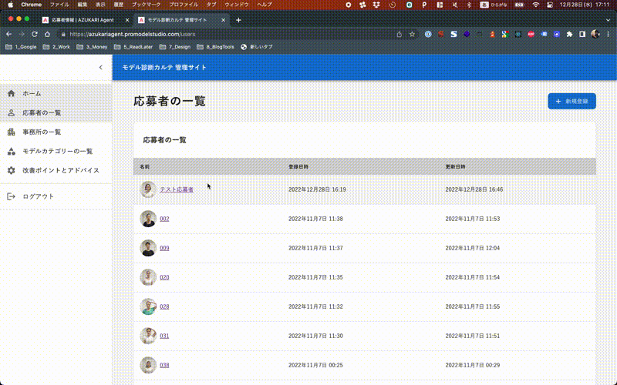Image resolution: width=617 pixels, height=385 pixels.
Task: Open a new browser tab with plus
Action: pyautogui.click(x=238, y=19)
